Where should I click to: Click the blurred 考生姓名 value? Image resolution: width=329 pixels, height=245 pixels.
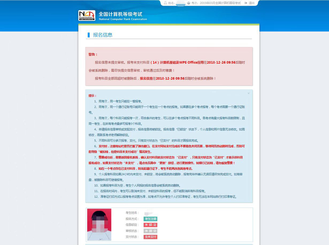[x=149, y=213]
